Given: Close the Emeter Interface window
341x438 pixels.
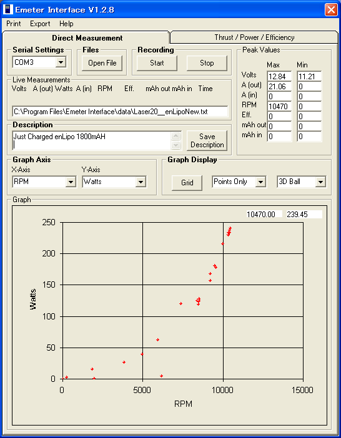Looking at the screenshot, I should 331,10.
